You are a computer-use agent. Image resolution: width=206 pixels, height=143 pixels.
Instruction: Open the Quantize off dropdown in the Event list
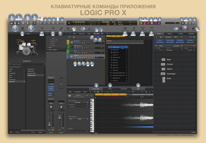click(x=185, y=46)
